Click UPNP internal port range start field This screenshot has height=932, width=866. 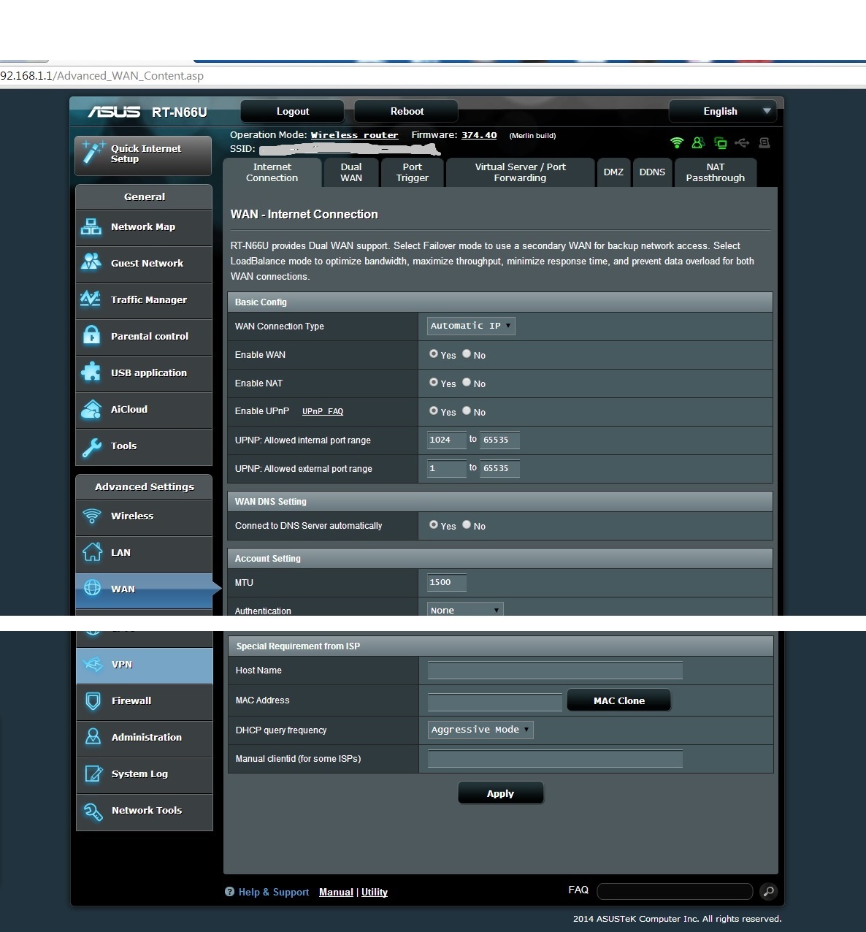(447, 440)
